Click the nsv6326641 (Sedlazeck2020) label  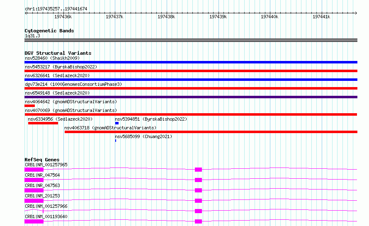click(57, 75)
